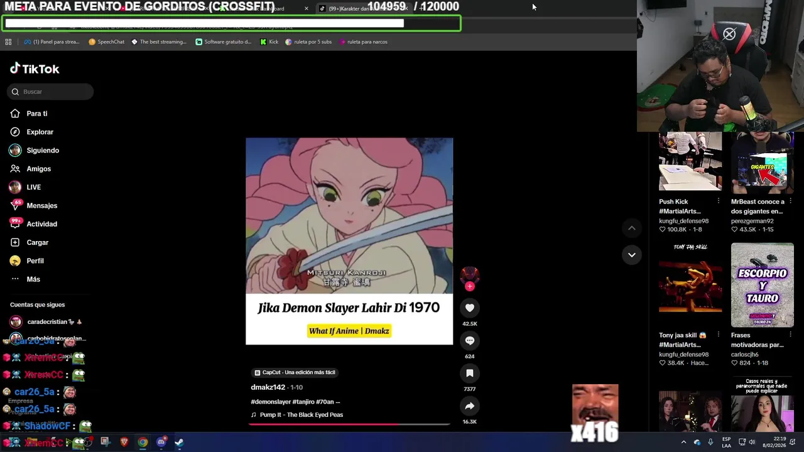Click OneDrive cloud tray icon
The height and width of the screenshot is (452, 804).
coord(697,442)
